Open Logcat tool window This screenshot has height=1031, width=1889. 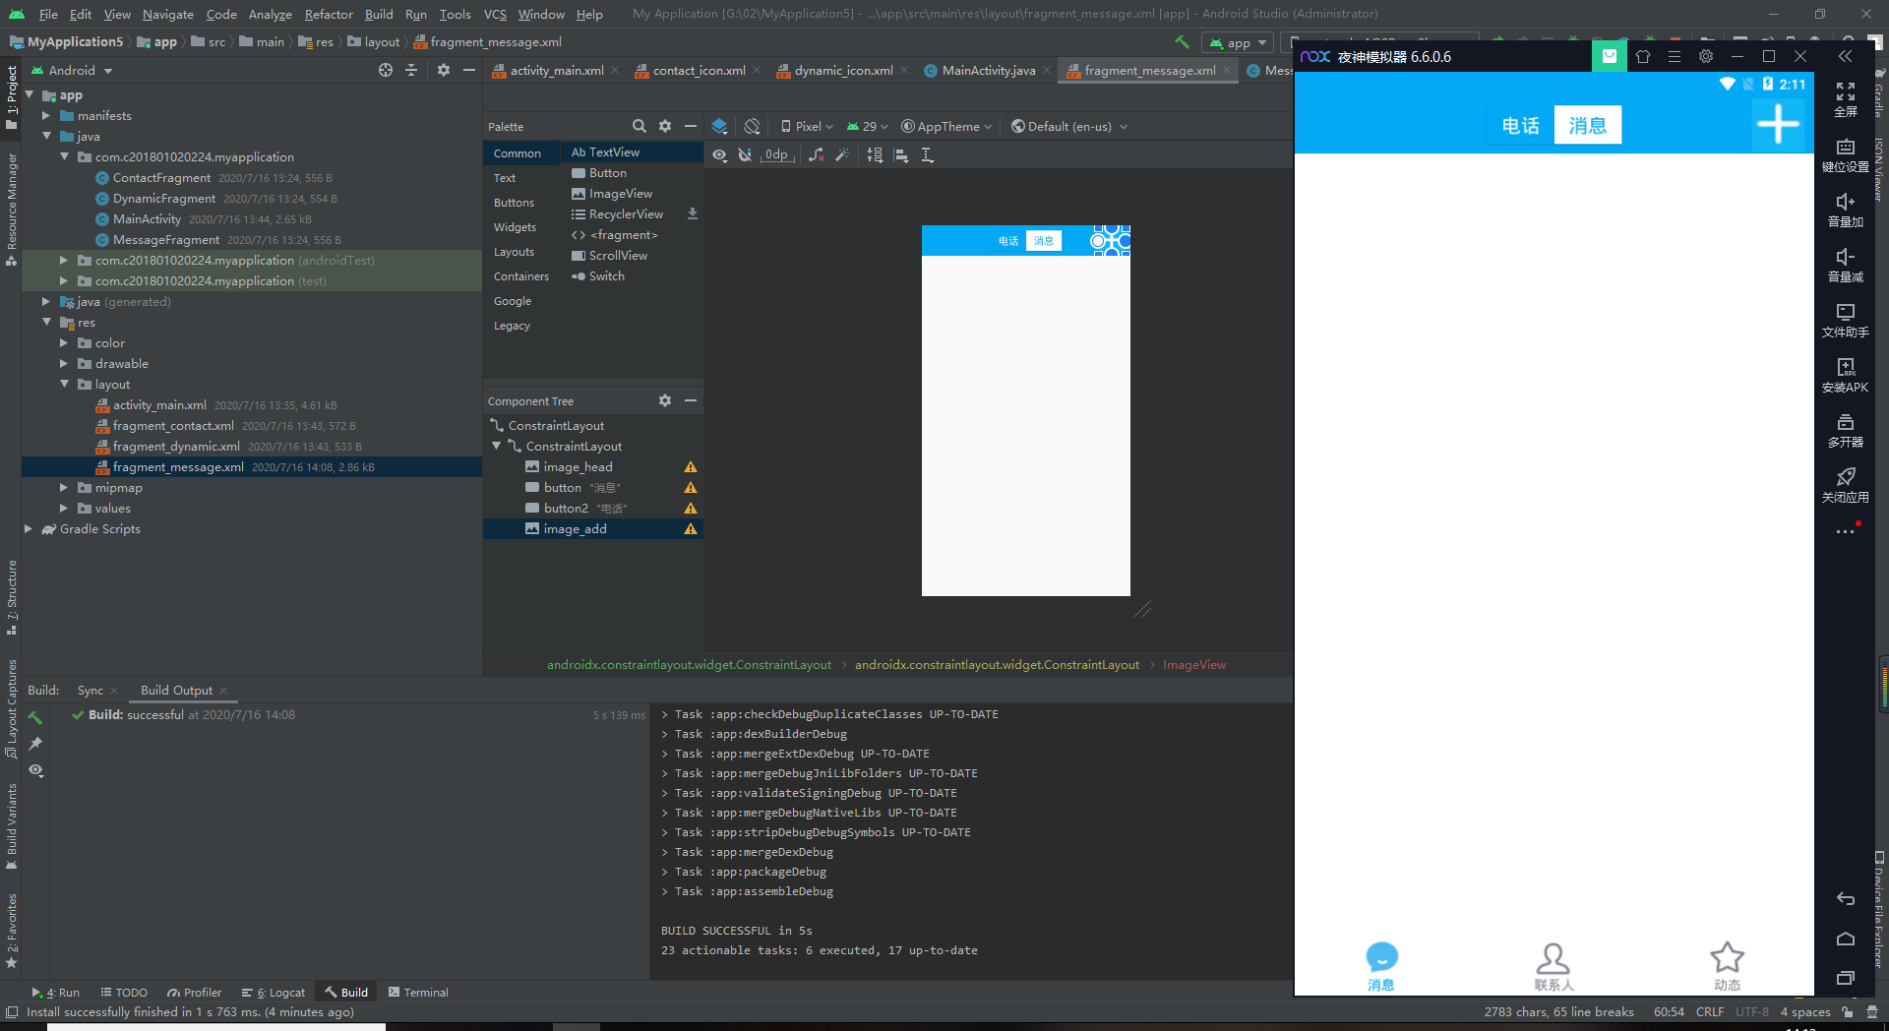click(274, 992)
